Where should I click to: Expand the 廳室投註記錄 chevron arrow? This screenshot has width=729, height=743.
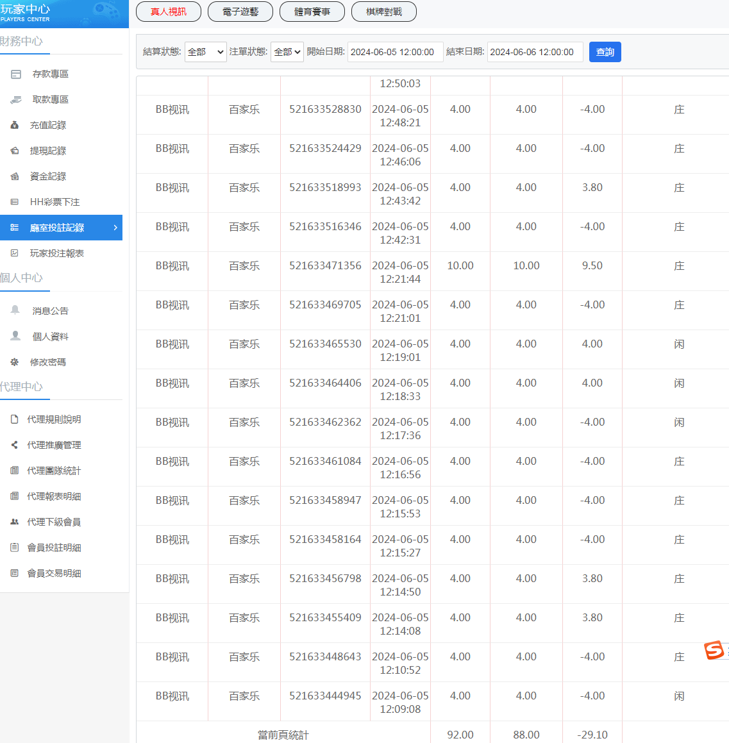(x=115, y=228)
